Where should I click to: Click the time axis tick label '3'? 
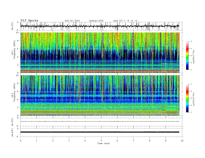pyautogui.click(x=69, y=141)
